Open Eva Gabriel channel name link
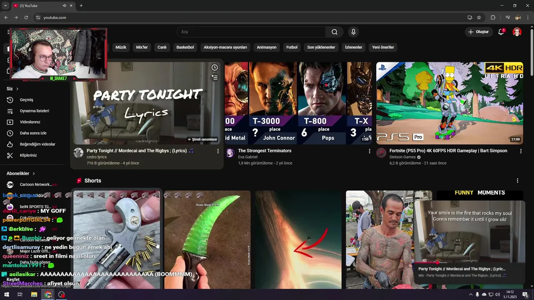Image resolution: width=534 pixels, height=300 pixels. pyautogui.click(x=248, y=157)
